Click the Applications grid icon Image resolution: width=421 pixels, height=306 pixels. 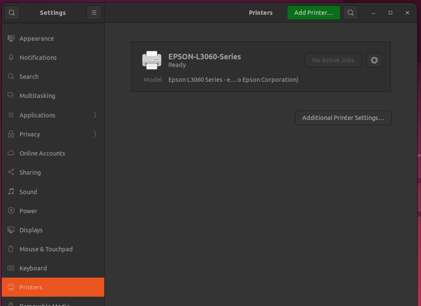click(11, 115)
